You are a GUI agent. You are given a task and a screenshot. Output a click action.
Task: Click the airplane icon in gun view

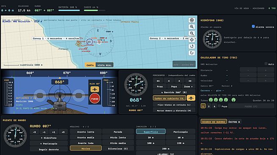(95, 89)
